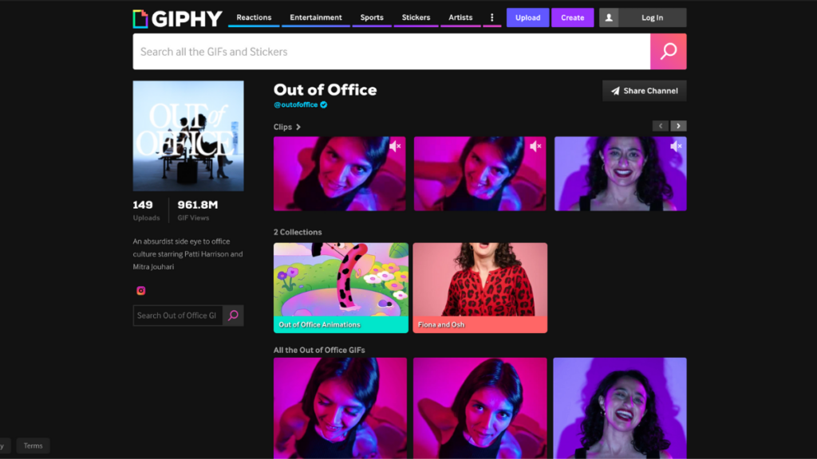Open the laughing woman GIF on purple background

620,408
